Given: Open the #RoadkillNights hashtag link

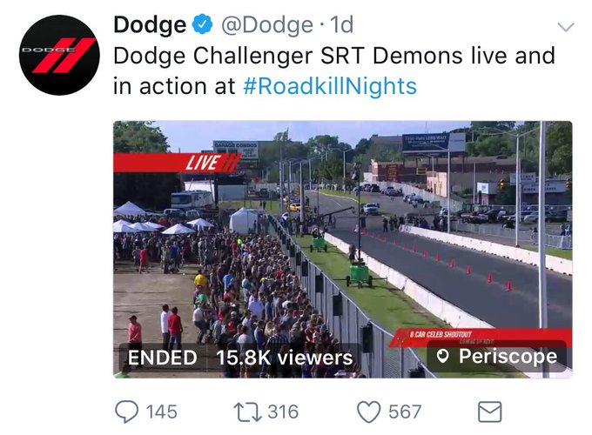Looking at the screenshot, I should tap(330, 86).
